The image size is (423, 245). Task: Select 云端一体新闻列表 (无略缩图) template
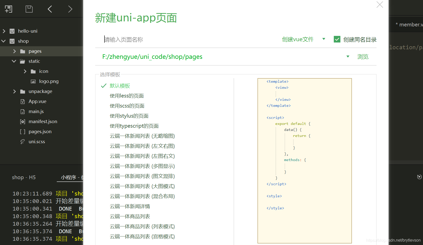[x=142, y=136]
